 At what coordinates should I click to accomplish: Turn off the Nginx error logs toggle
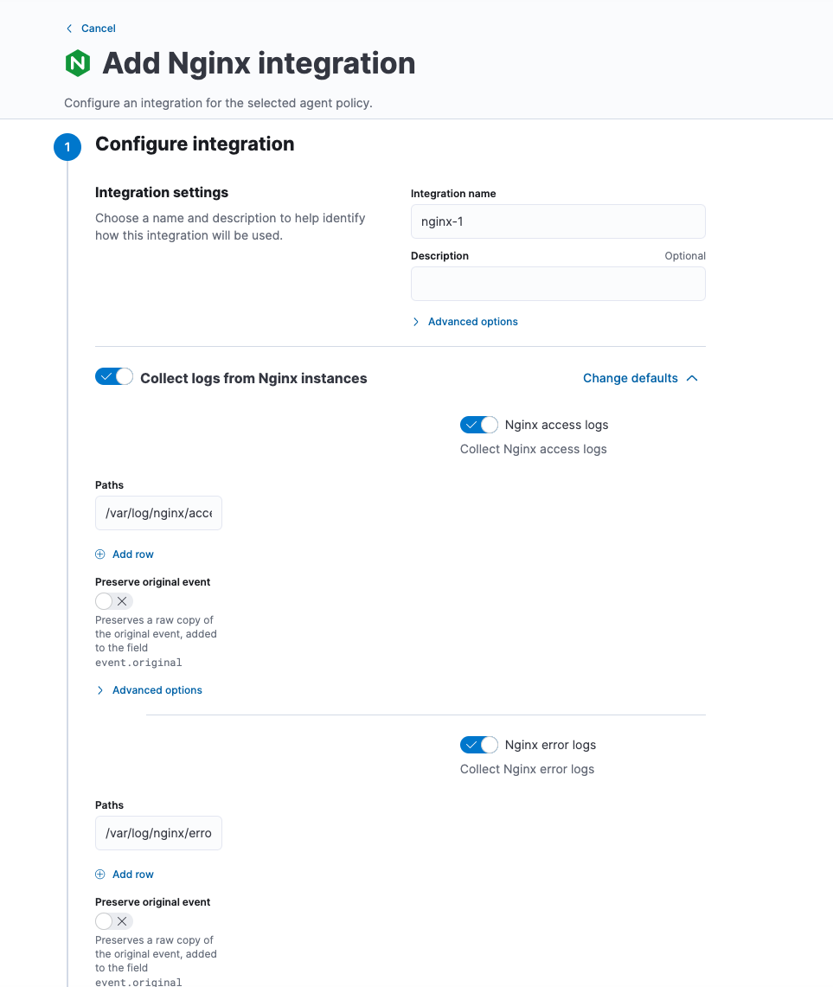tap(478, 745)
